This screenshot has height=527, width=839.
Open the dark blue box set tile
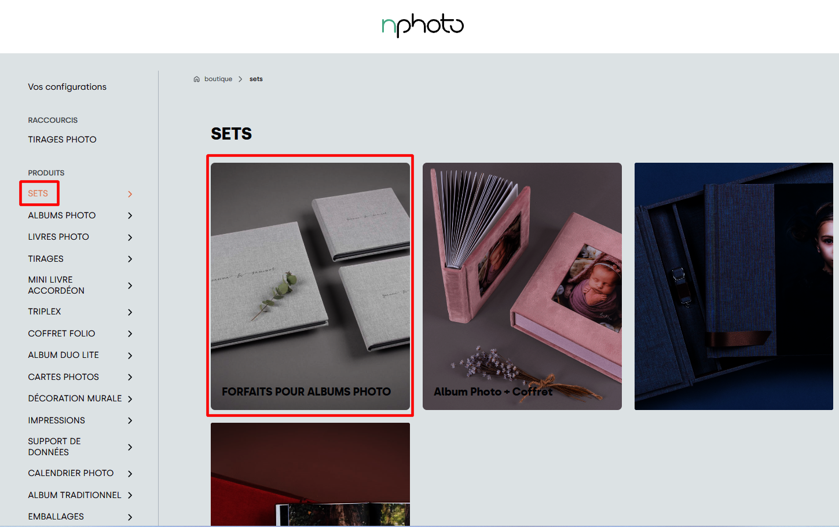(x=734, y=286)
